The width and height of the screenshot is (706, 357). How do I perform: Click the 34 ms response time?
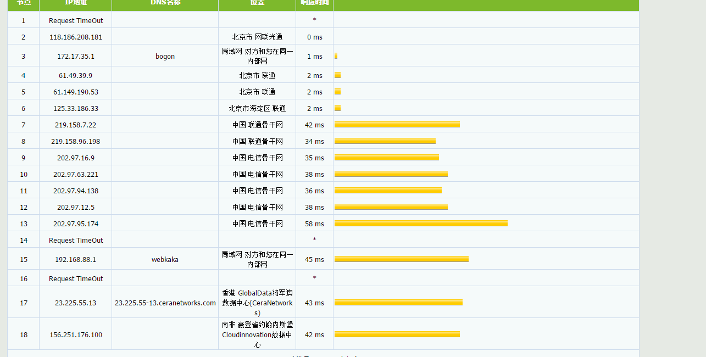[314, 141]
